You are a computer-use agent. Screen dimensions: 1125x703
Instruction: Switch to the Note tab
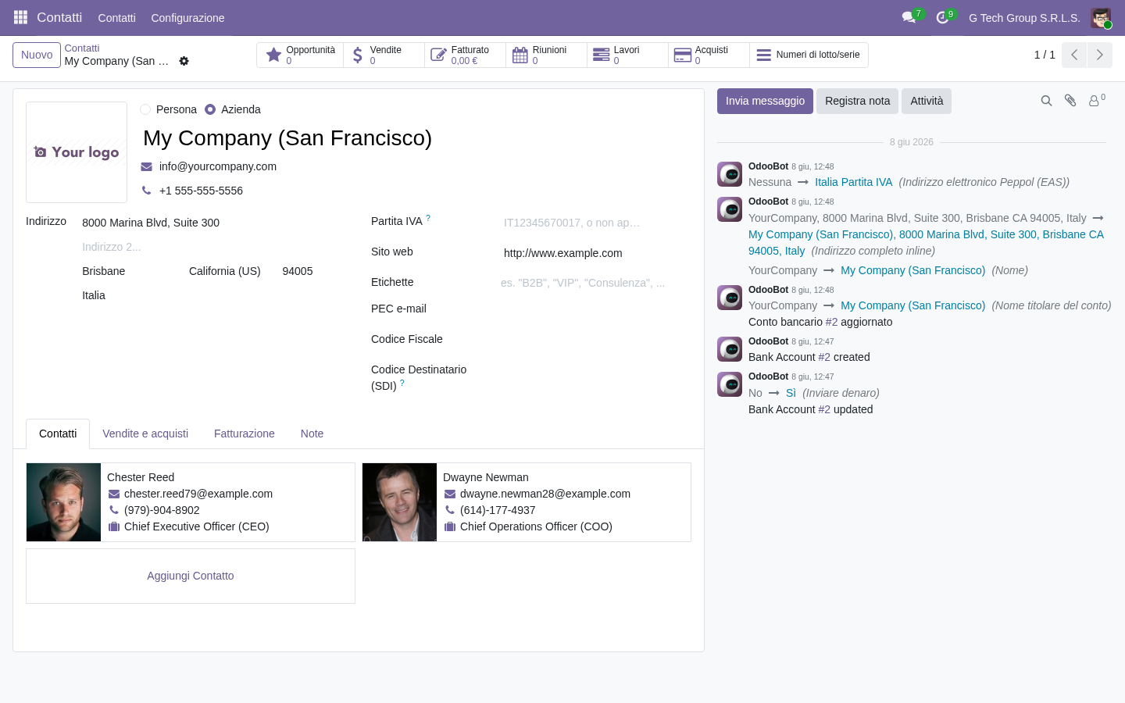click(x=312, y=434)
